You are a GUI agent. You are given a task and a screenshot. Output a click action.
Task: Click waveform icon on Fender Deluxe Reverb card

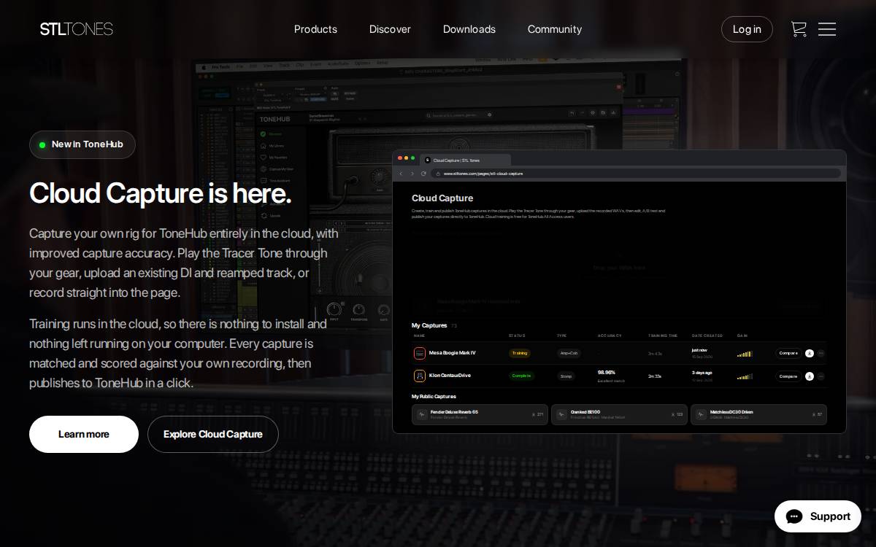pyautogui.click(x=421, y=414)
